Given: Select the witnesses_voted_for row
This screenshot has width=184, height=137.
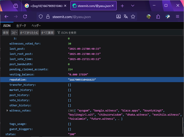Looking at the screenshot, I should click(x=92, y=44).
